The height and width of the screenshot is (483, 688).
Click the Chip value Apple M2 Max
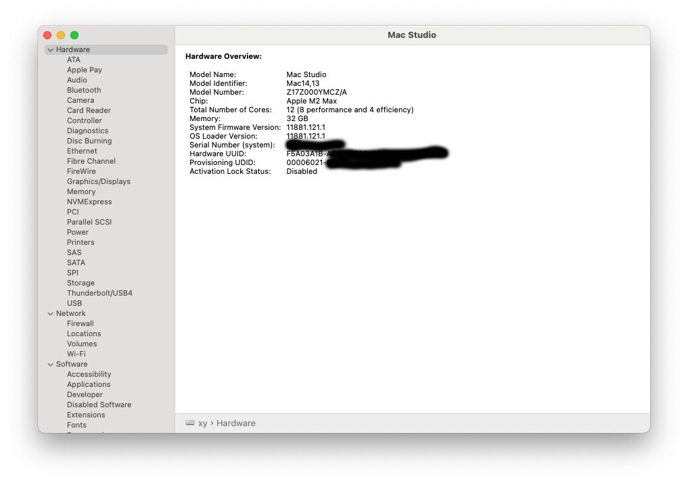pyautogui.click(x=312, y=101)
